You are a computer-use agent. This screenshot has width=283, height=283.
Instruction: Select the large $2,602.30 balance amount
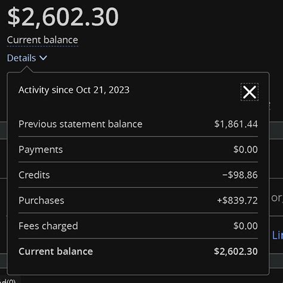63,17
